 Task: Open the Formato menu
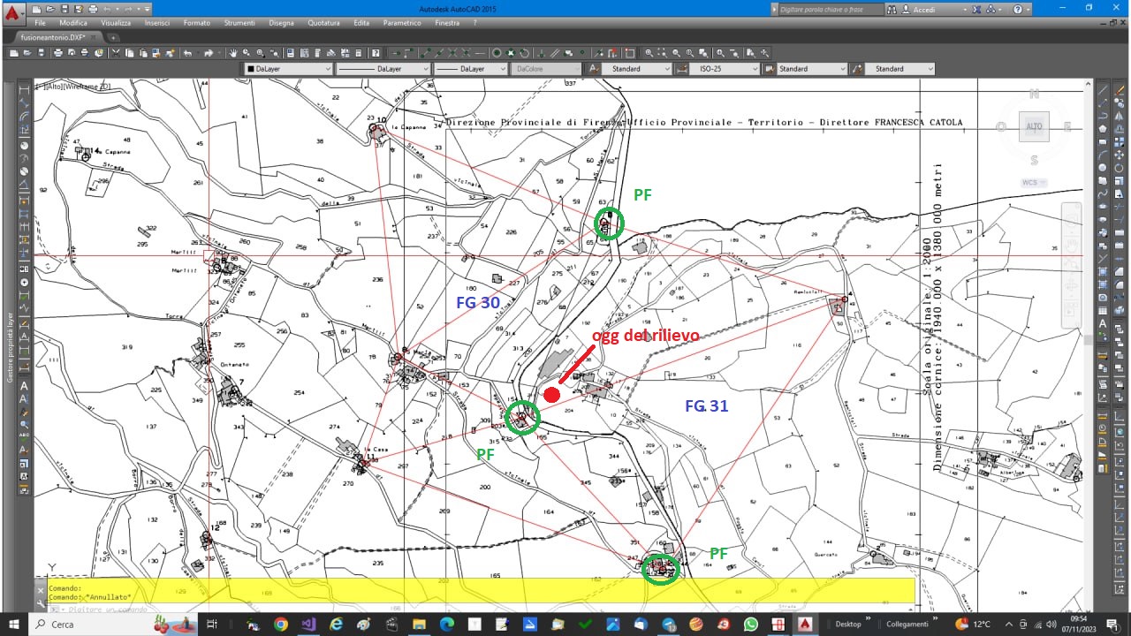tap(197, 23)
